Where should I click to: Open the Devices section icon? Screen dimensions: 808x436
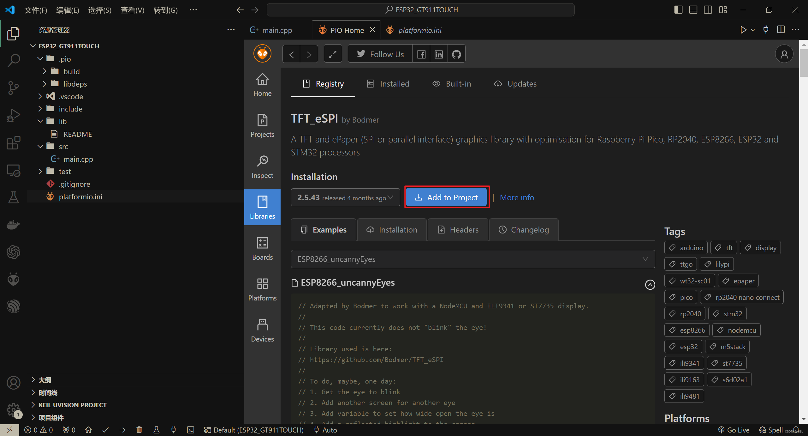[x=262, y=330]
